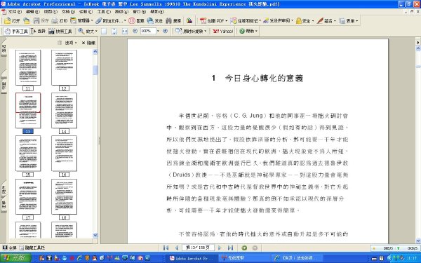Image resolution: width=421 pixels, height=263 pixels.
Task: Open the Document (文档) menu
Action: [68, 12]
